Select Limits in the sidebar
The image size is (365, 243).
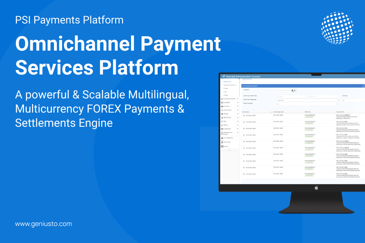(x=225, y=92)
